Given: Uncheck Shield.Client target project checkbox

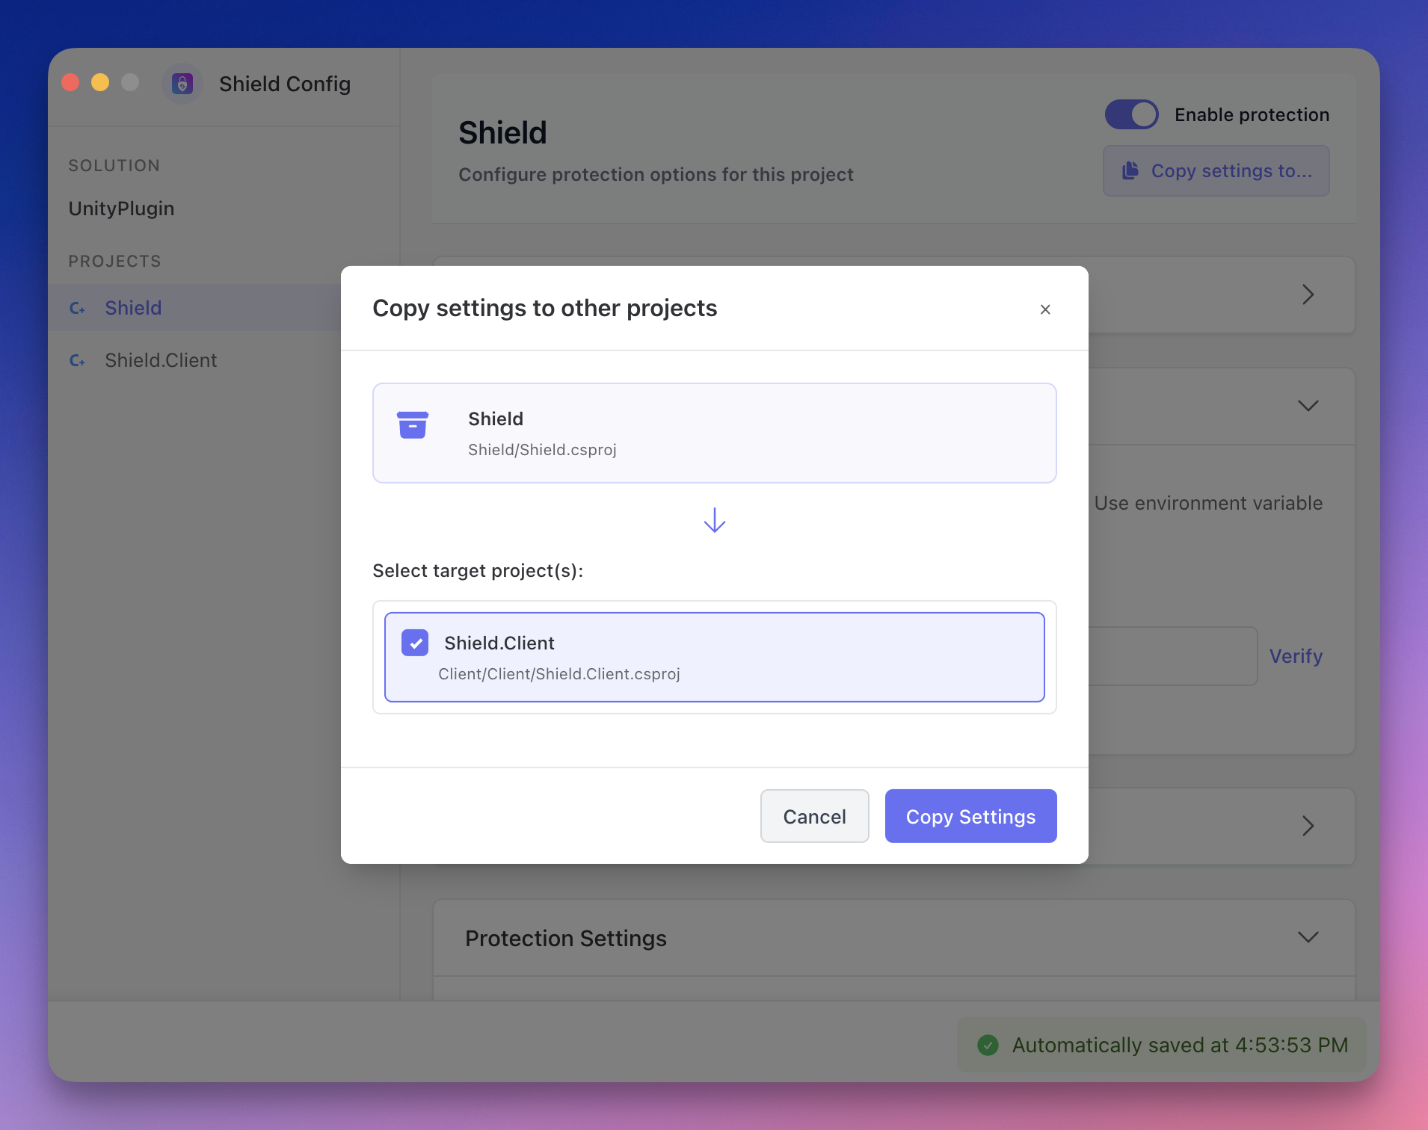Looking at the screenshot, I should 414,643.
